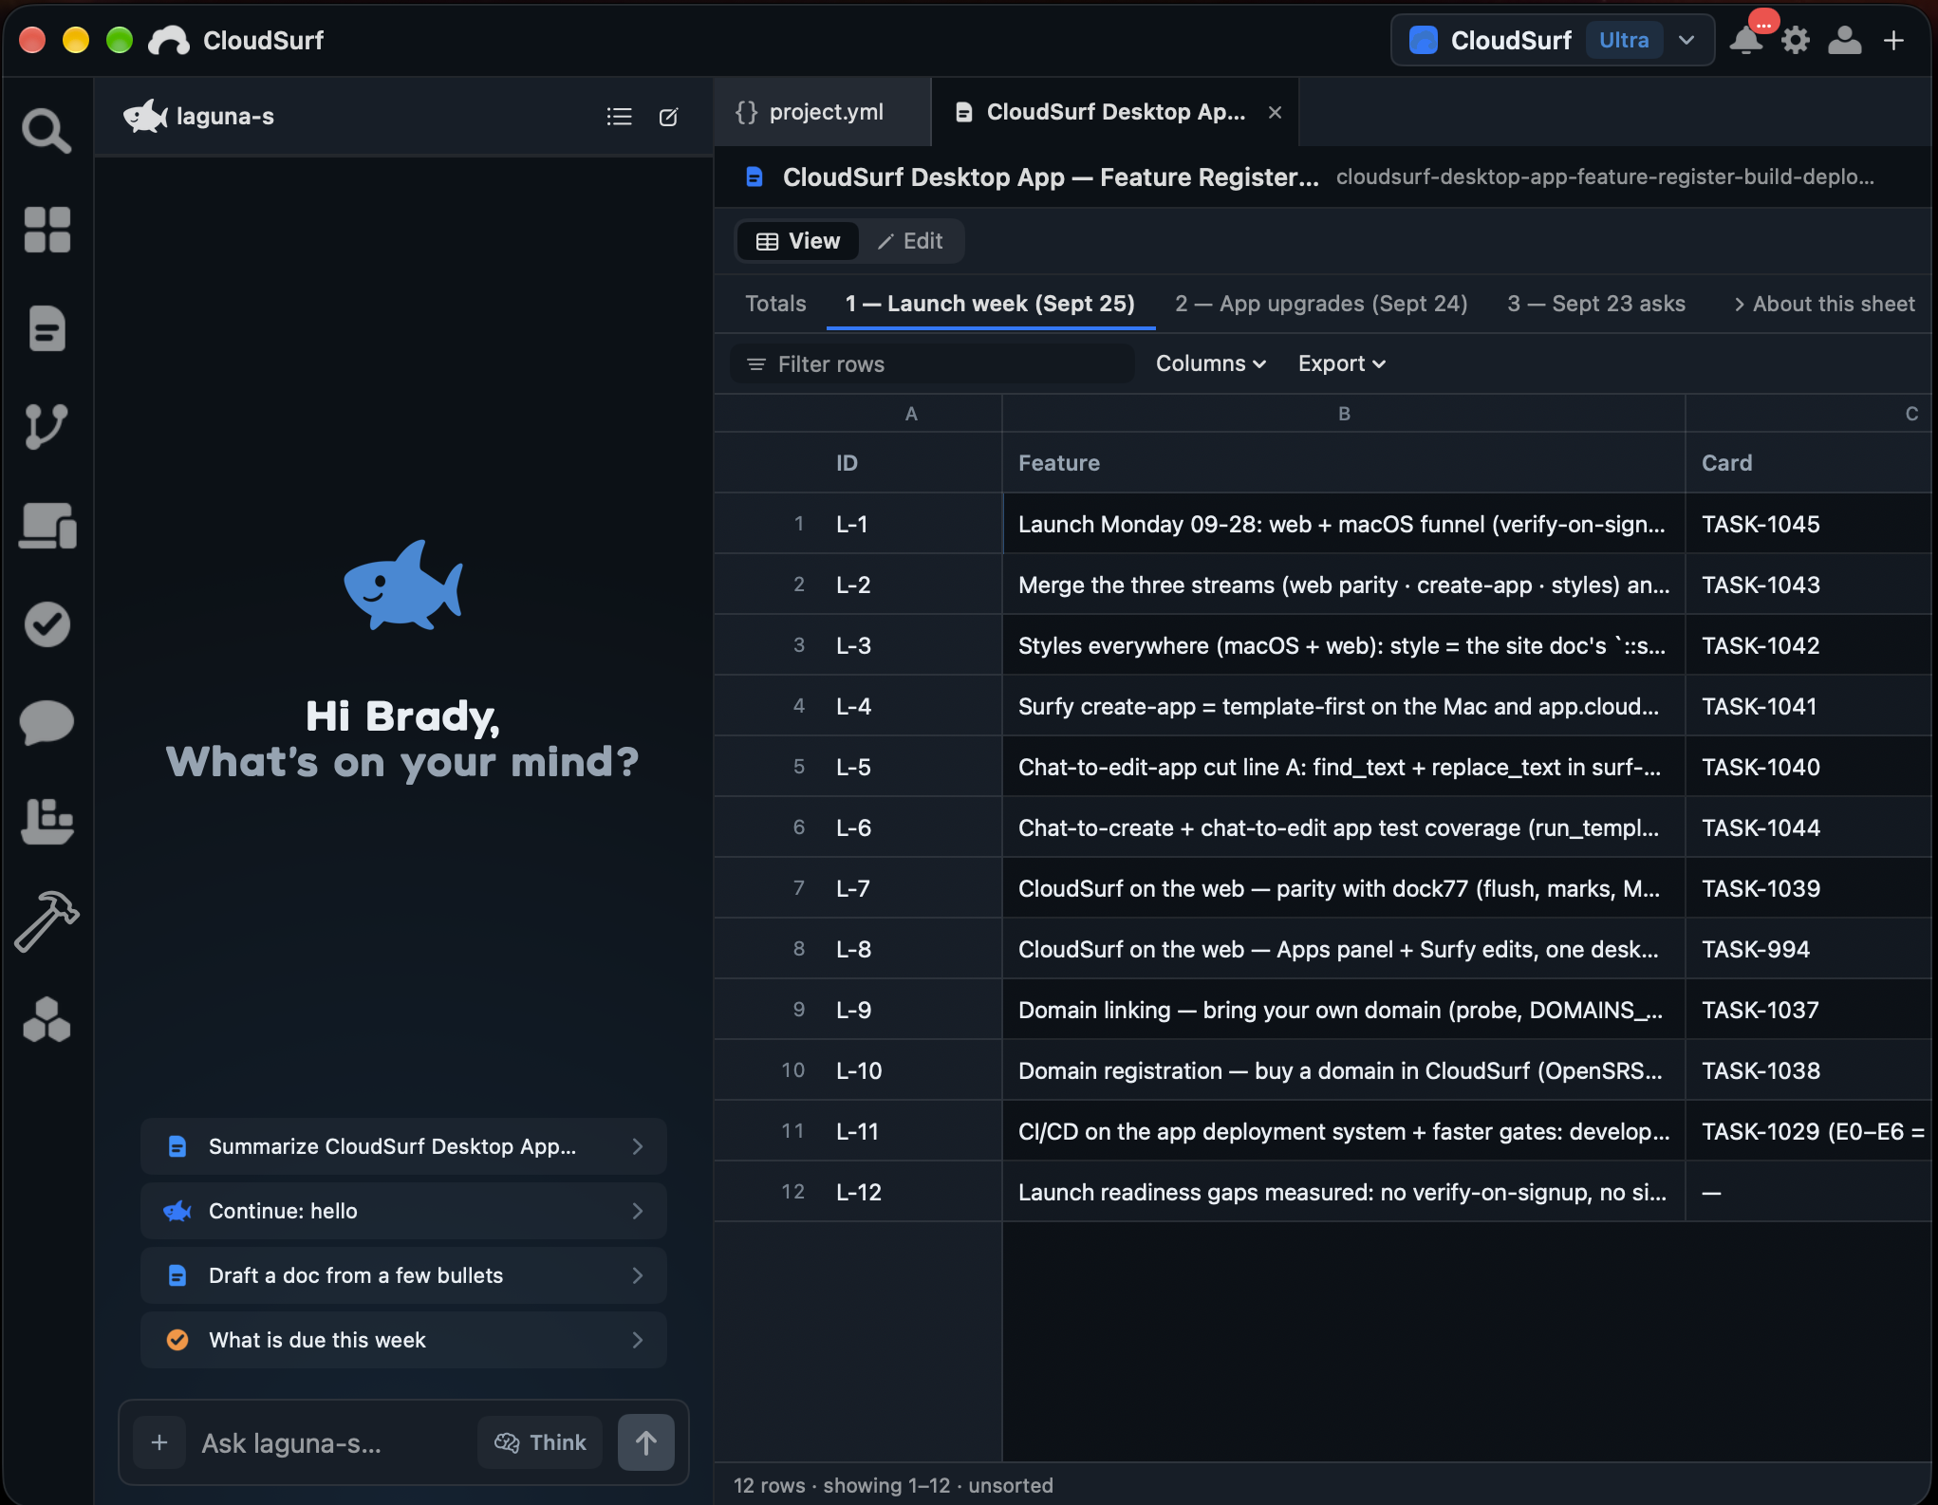Open the Columns dropdown
Viewport: 1938px width, 1505px height.
click(x=1210, y=363)
